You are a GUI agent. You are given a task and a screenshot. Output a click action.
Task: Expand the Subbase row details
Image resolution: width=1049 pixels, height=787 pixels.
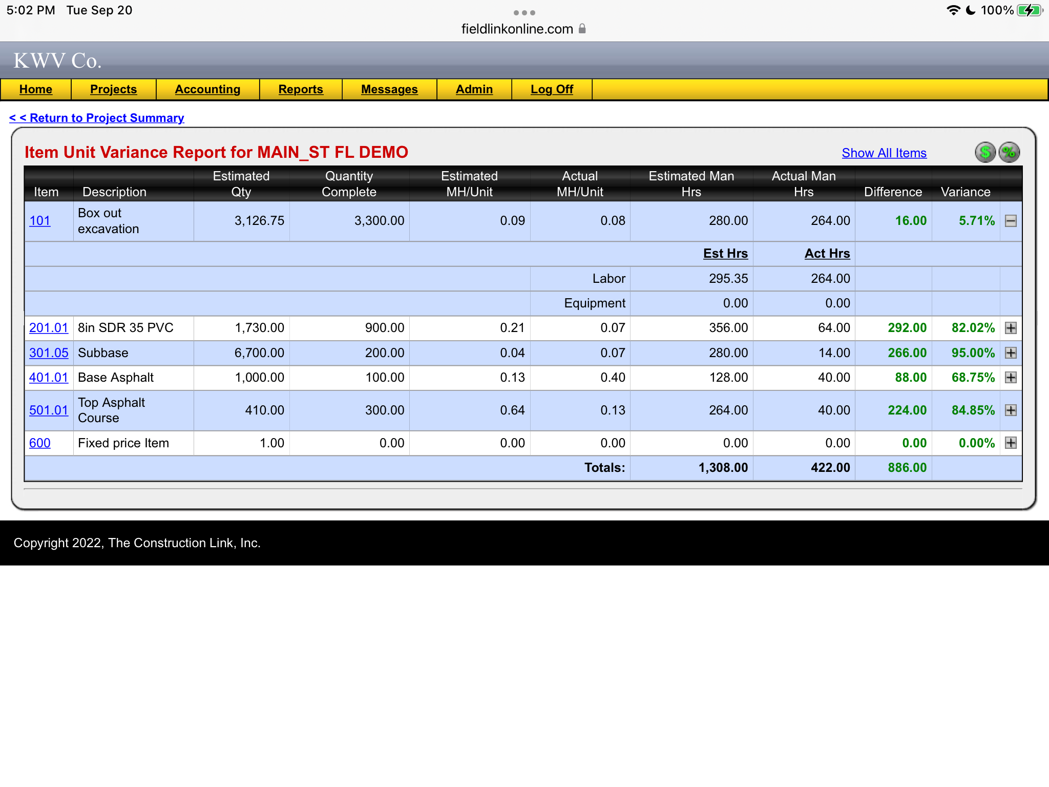(x=1011, y=353)
